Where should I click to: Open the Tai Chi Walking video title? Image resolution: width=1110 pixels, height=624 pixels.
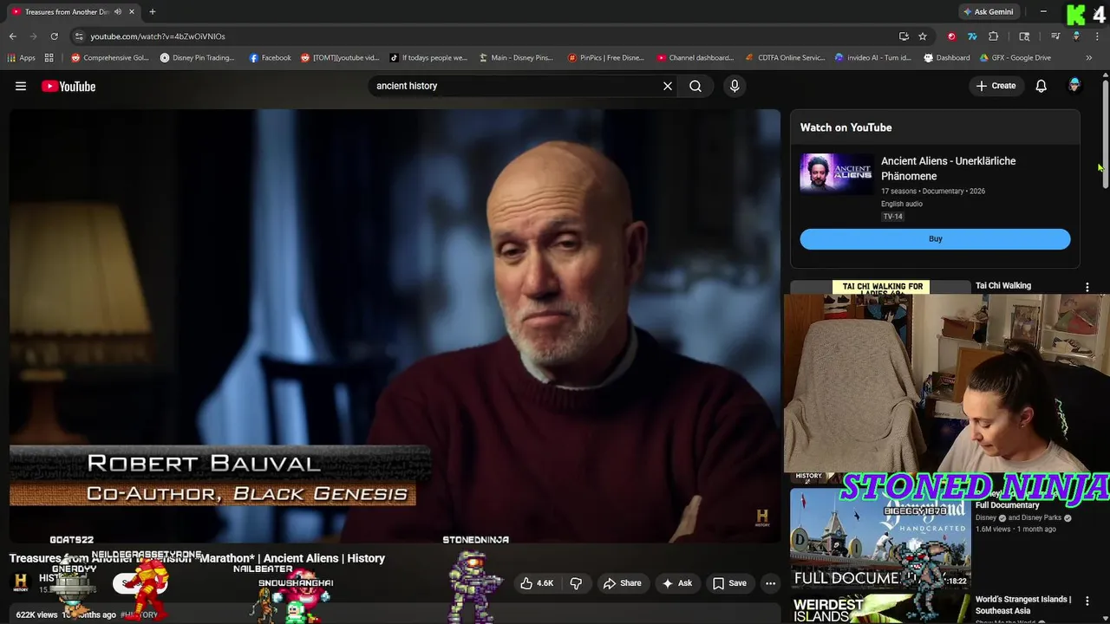(x=1003, y=286)
